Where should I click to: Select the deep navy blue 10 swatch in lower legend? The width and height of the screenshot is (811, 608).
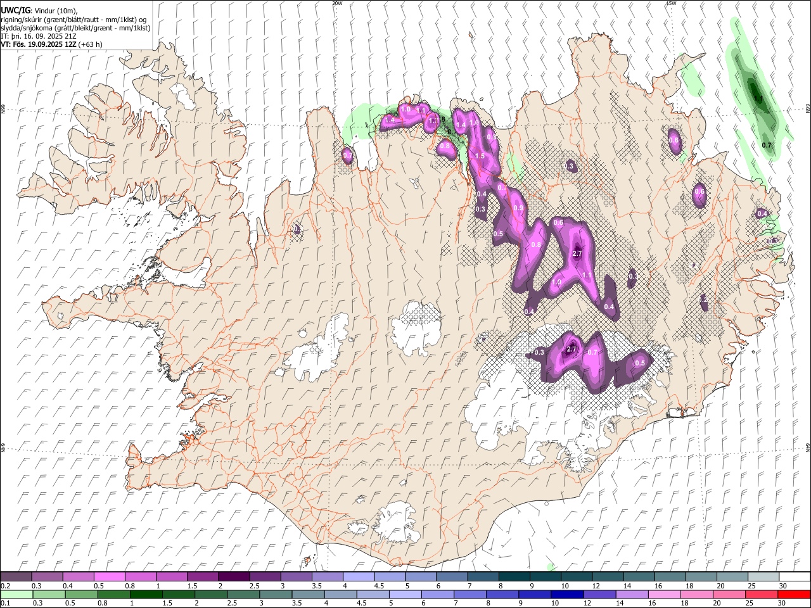[x=567, y=595]
